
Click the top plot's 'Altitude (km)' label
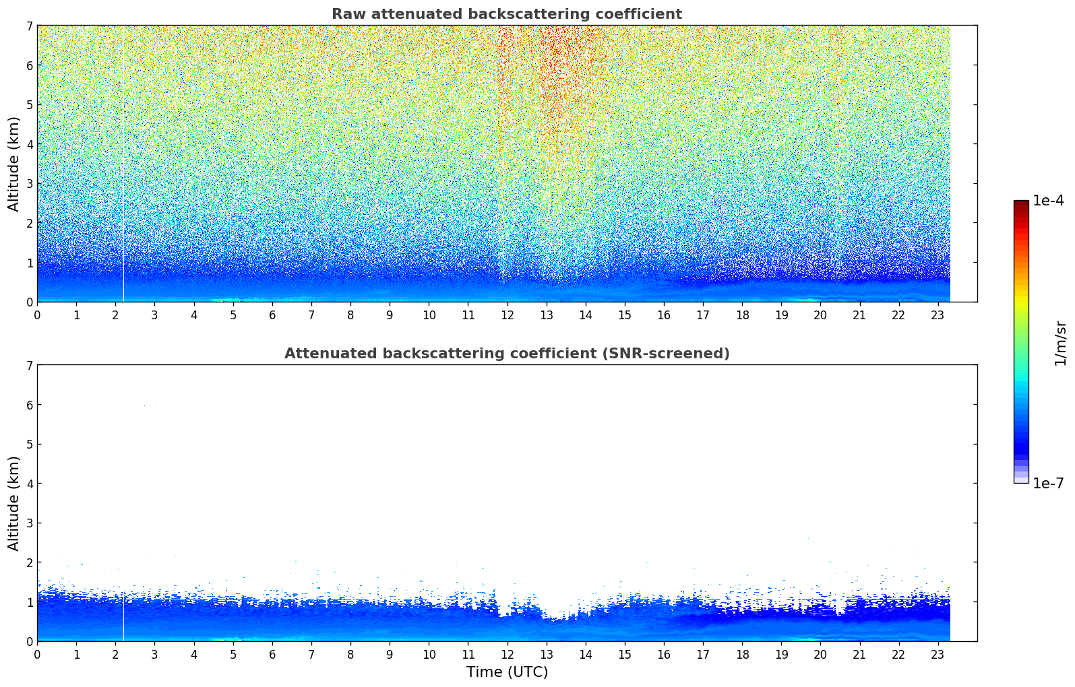pyautogui.click(x=14, y=164)
